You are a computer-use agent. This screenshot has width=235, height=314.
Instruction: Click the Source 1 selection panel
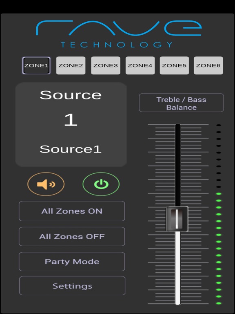point(71,124)
